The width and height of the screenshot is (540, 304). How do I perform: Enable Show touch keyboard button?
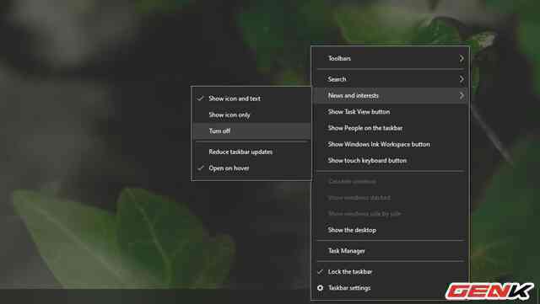pyautogui.click(x=390, y=161)
